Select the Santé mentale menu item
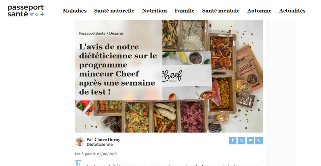This screenshot has height=166, width=321. tap(221, 11)
